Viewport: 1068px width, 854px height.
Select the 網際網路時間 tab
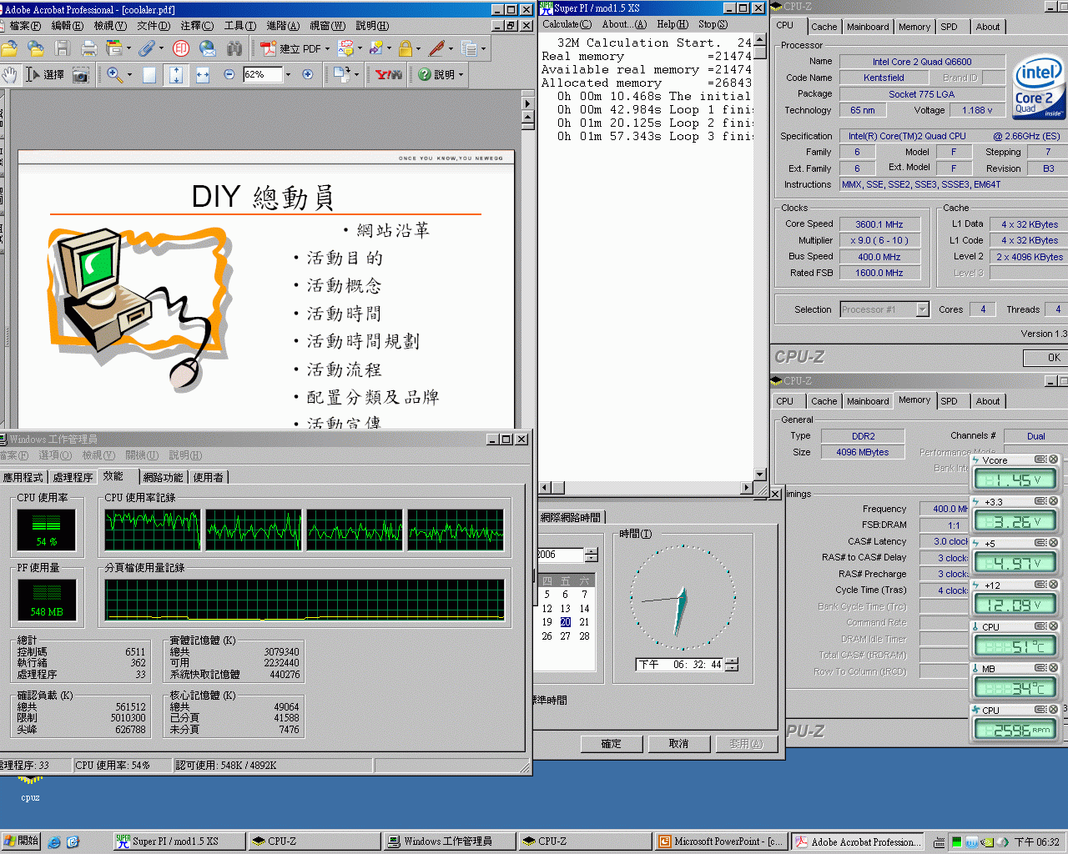coord(570,517)
